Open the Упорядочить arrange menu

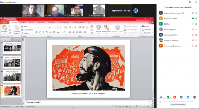pyautogui.click(x=107, y=29)
